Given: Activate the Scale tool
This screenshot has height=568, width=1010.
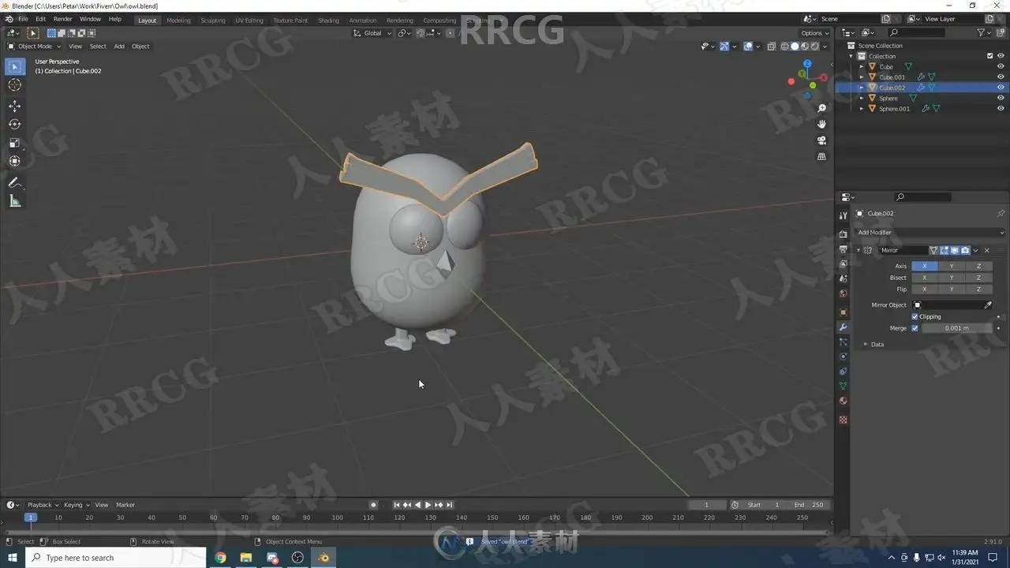Looking at the screenshot, I should (14, 143).
